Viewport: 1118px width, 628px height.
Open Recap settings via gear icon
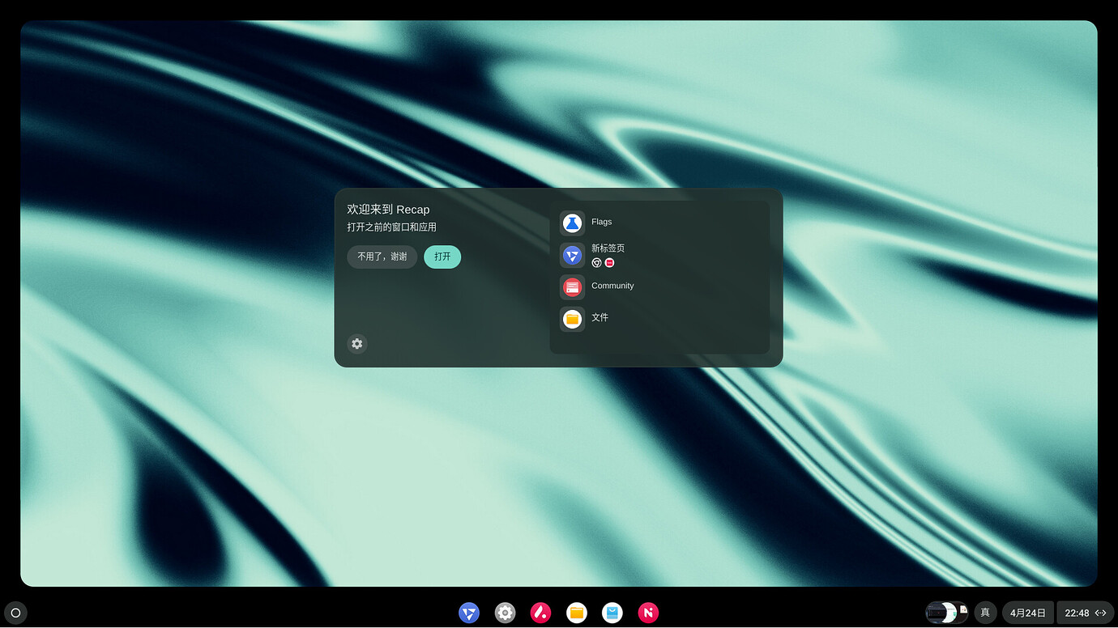pyautogui.click(x=356, y=344)
